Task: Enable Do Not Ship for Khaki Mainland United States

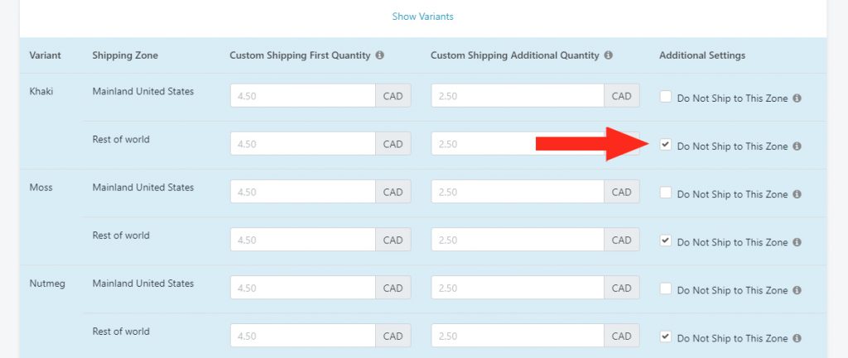Action: [666, 97]
